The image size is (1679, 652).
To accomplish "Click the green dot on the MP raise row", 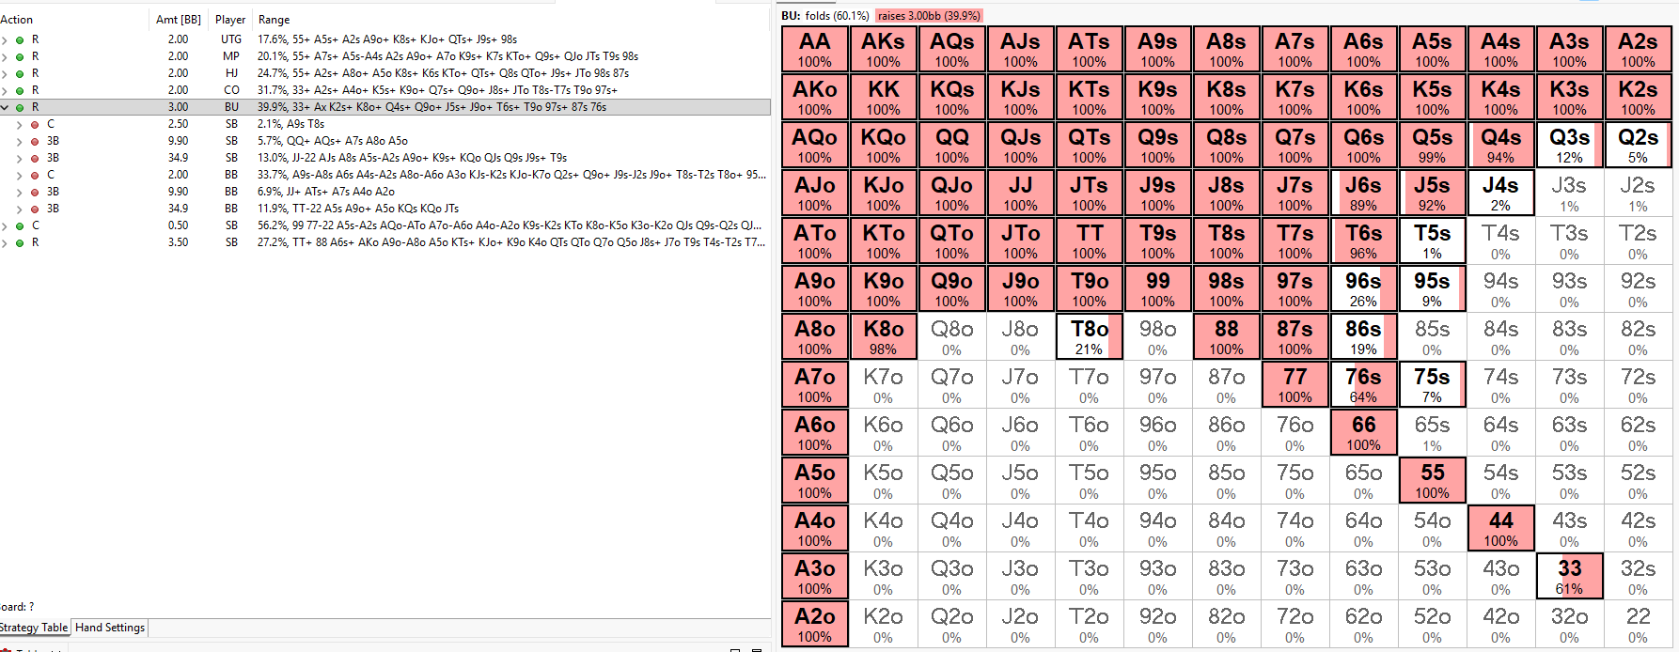I will [20, 56].
